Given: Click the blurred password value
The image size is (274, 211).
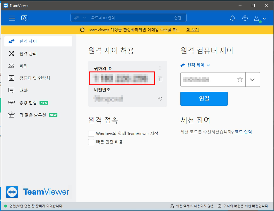Looking at the screenshot, I should coord(108,99).
